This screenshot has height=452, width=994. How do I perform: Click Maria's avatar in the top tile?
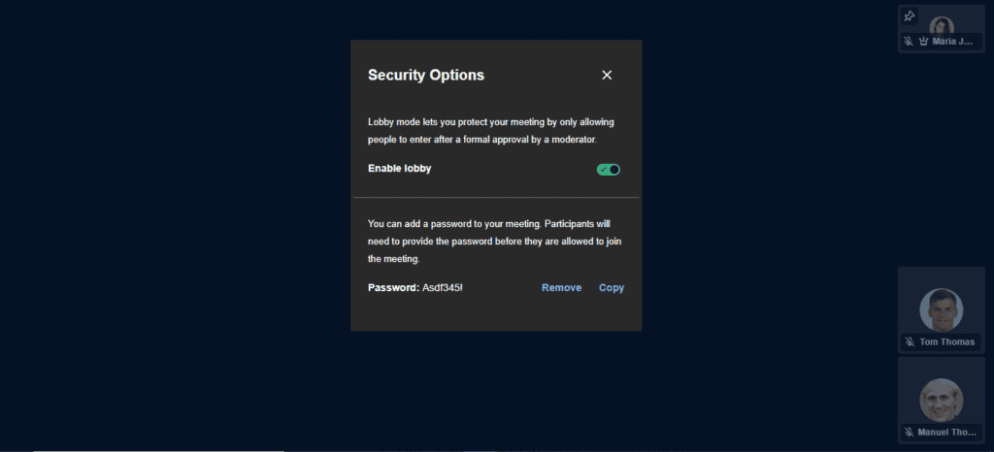(942, 25)
